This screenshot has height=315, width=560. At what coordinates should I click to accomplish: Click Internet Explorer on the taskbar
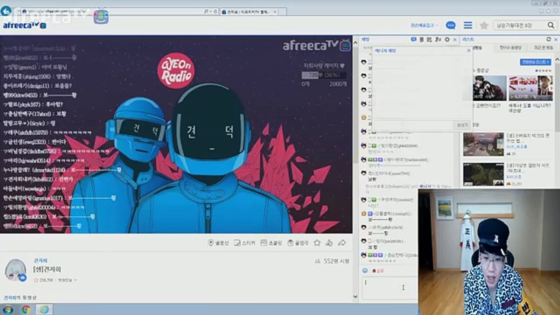pos(44,309)
